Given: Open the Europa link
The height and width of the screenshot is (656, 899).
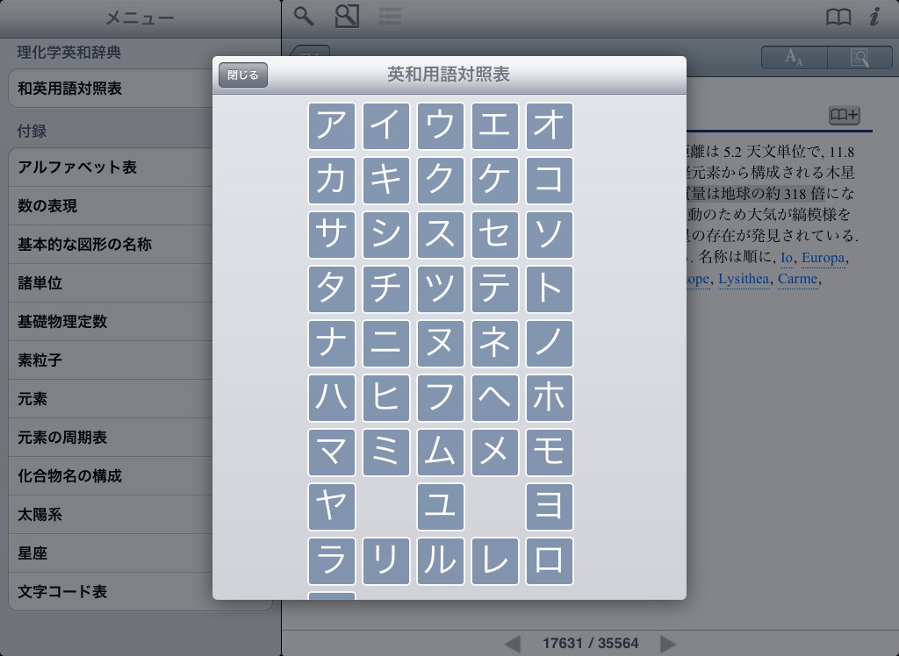Looking at the screenshot, I should click(x=823, y=258).
